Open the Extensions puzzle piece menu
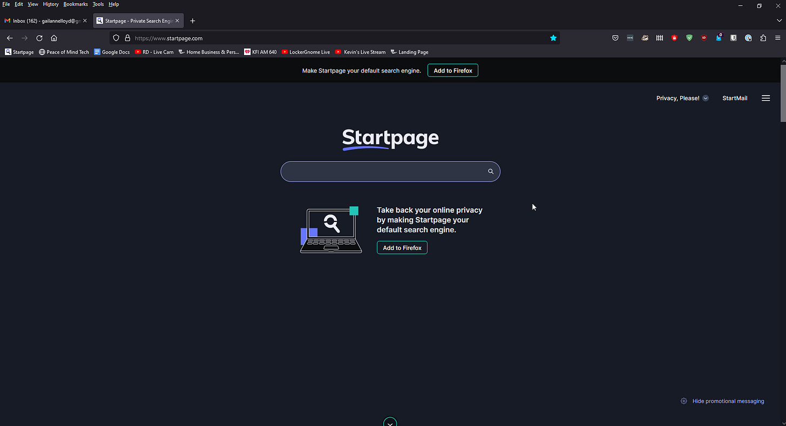 pos(763,38)
